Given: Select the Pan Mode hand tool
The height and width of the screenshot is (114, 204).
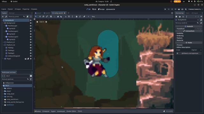Looking at the screenshot, I should tap(58, 16).
